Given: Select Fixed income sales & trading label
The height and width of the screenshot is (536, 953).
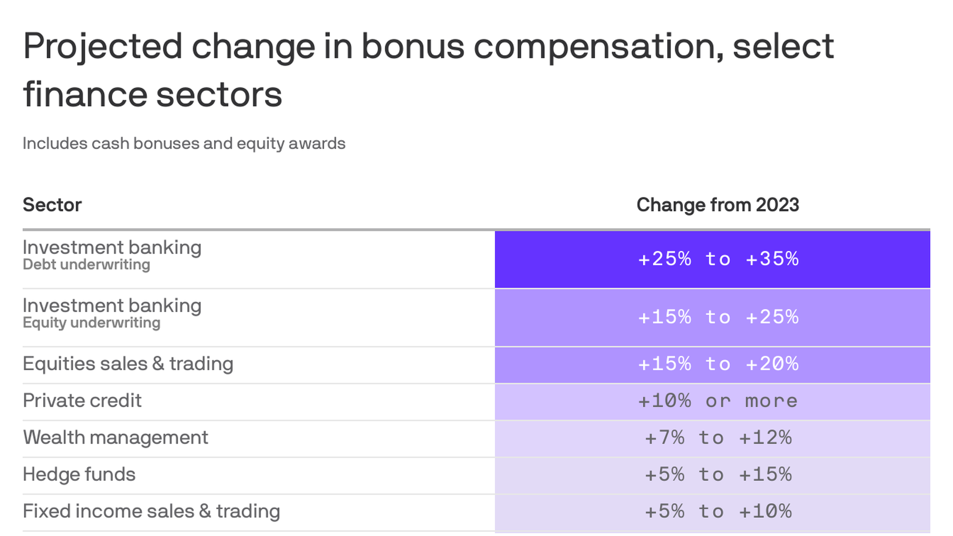Looking at the screenshot, I should 151,511.
